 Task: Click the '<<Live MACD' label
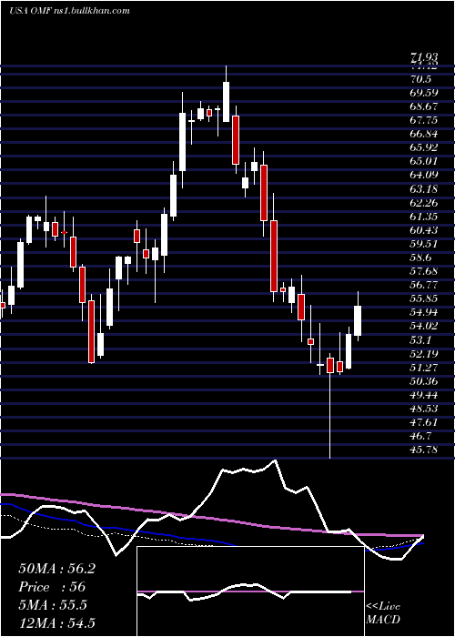(383, 613)
